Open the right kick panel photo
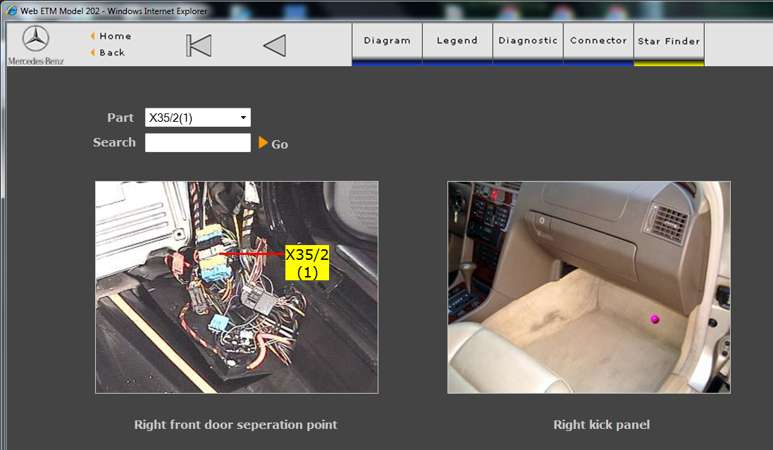This screenshot has width=773, height=450. pyautogui.click(x=588, y=287)
